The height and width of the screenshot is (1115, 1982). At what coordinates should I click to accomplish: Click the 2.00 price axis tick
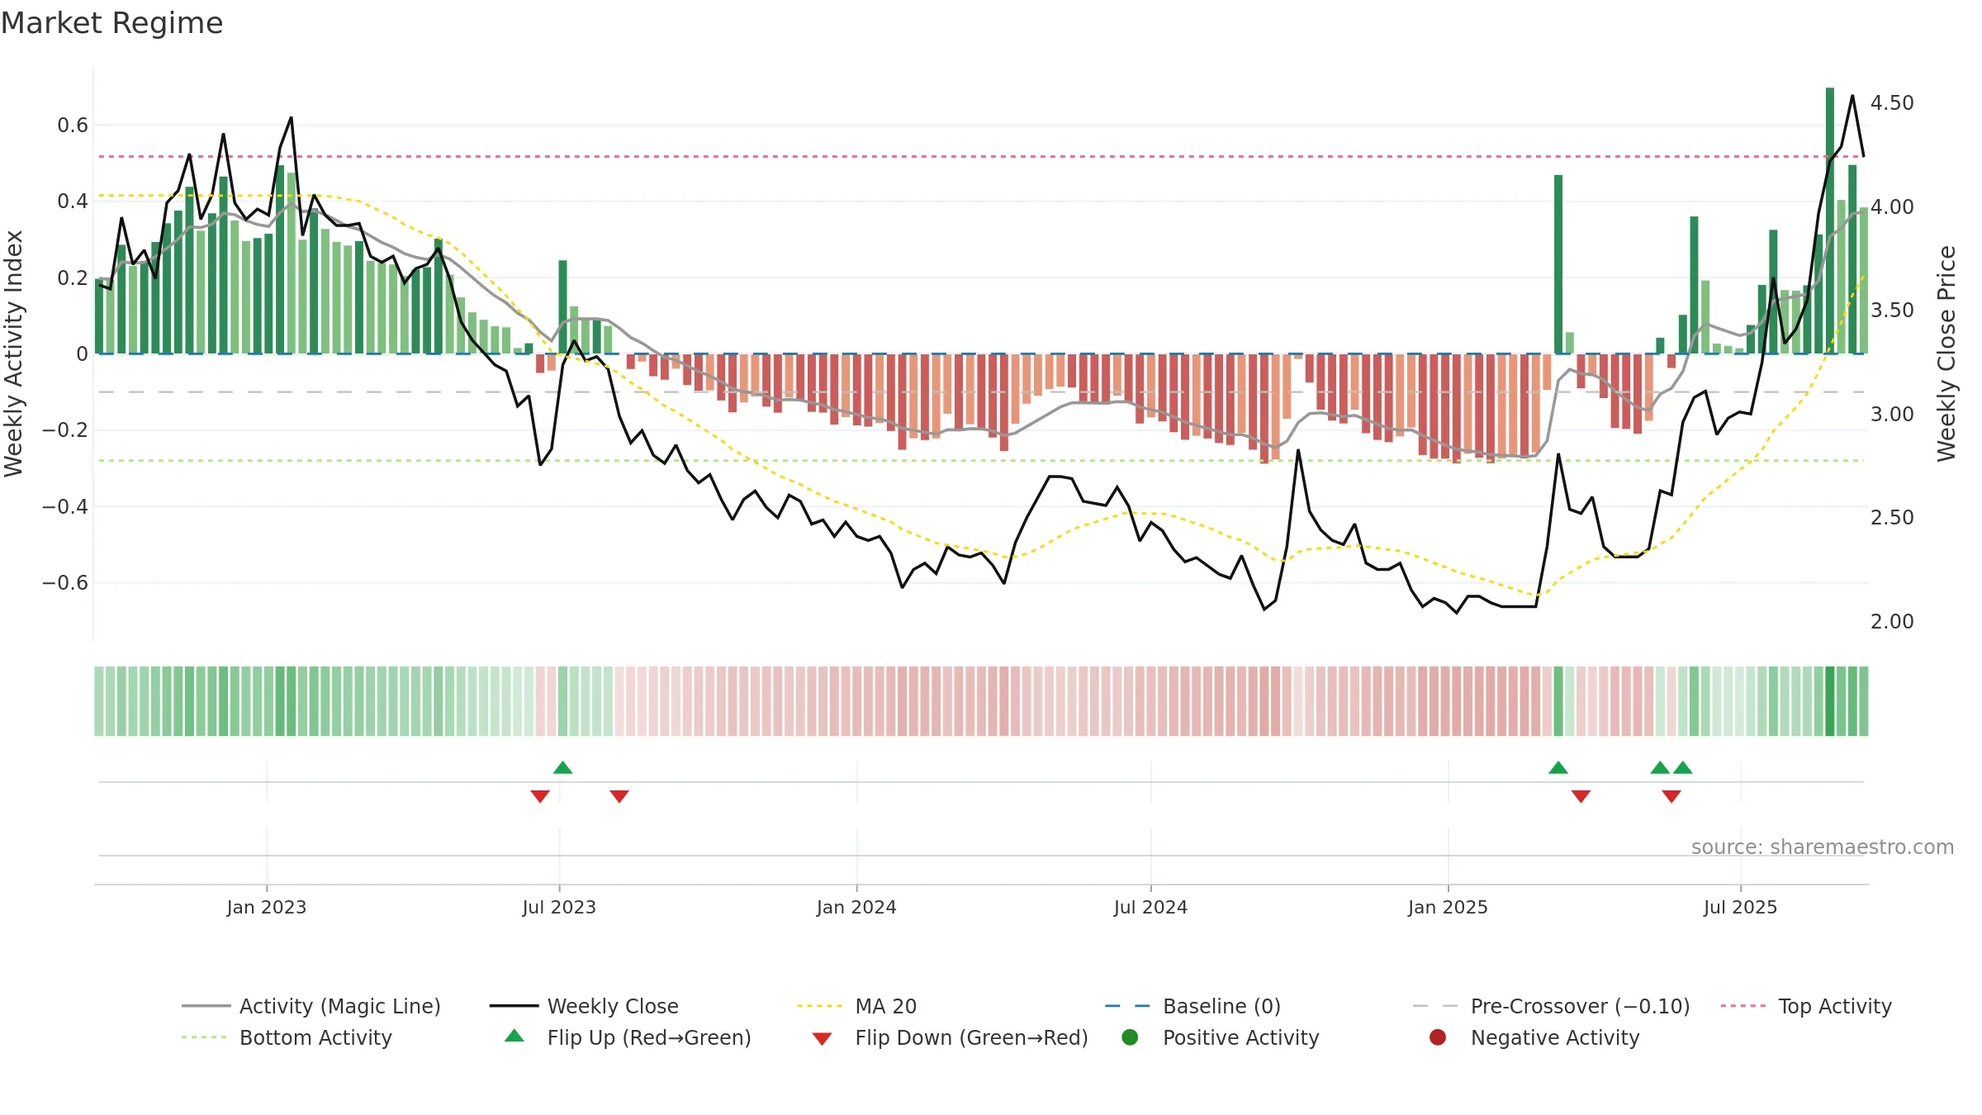[1892, 621]
